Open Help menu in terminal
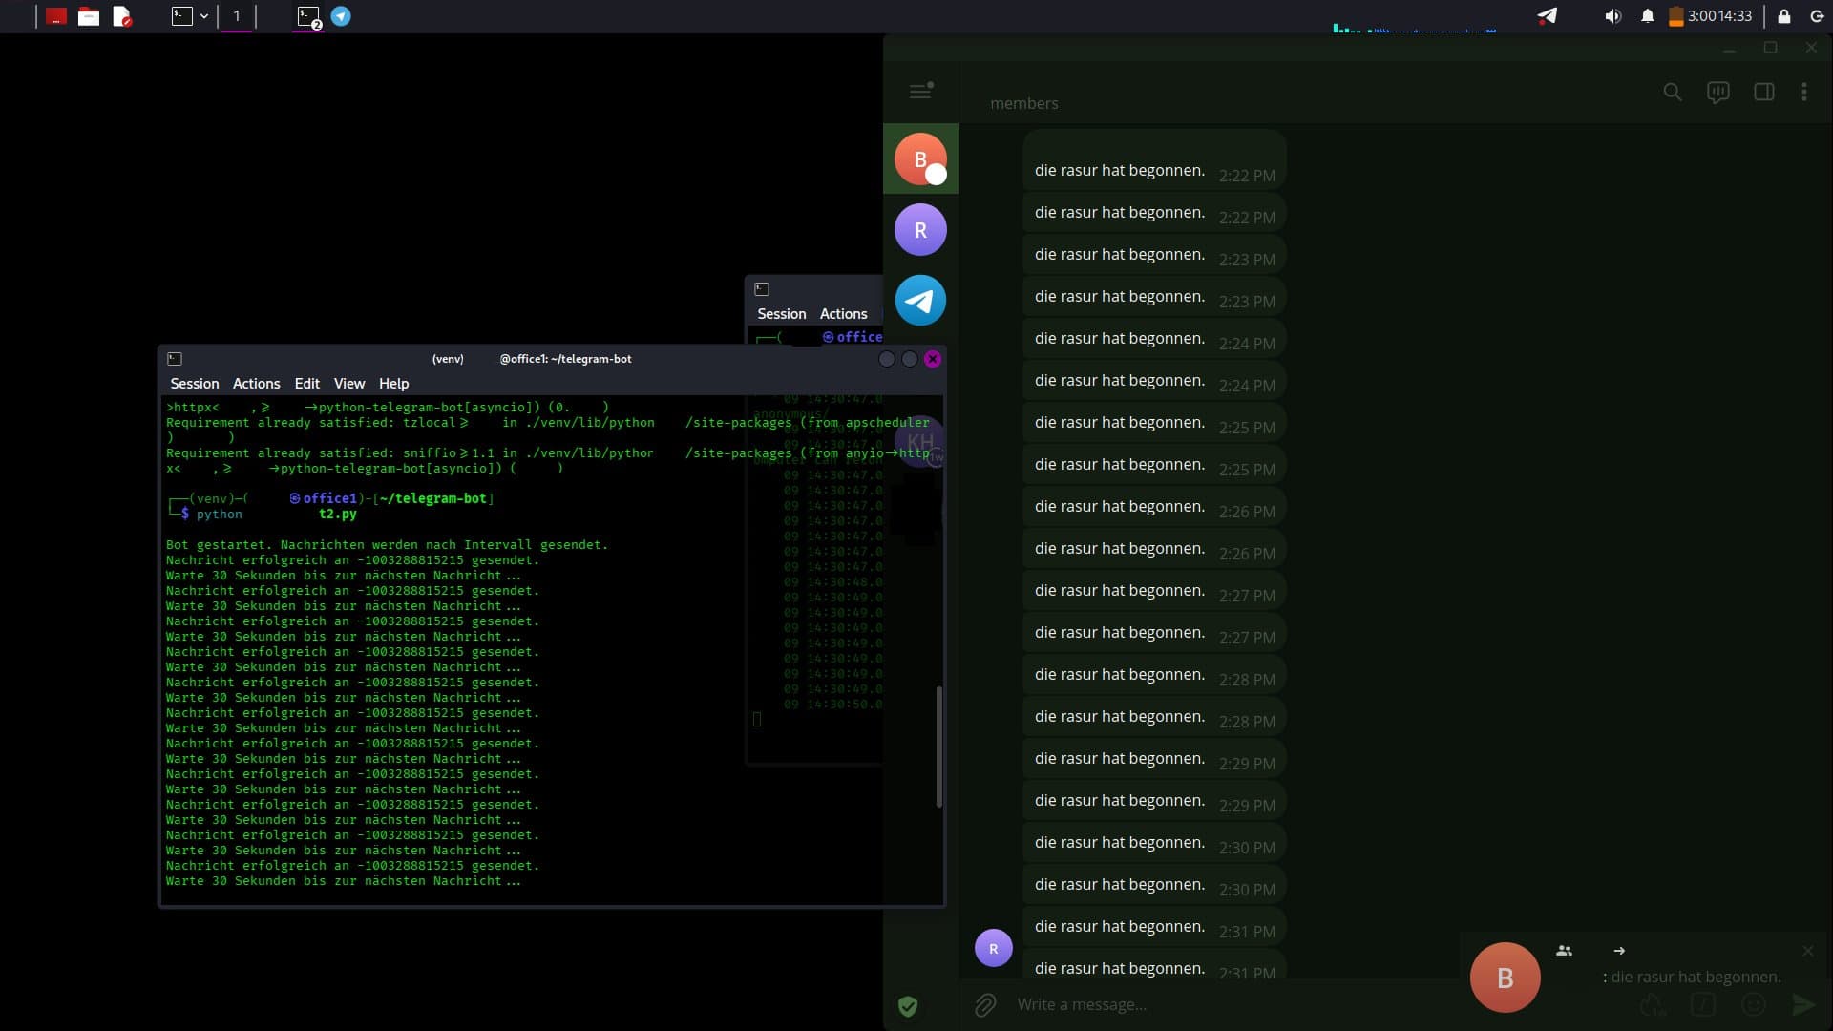The height and width of the screenshot is (1031, 1833). 393,383
